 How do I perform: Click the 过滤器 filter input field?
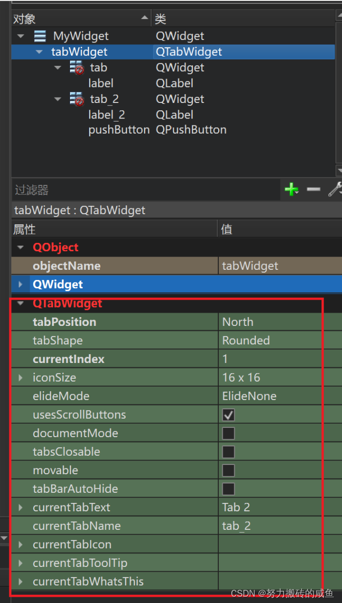(x=97, y=189)
